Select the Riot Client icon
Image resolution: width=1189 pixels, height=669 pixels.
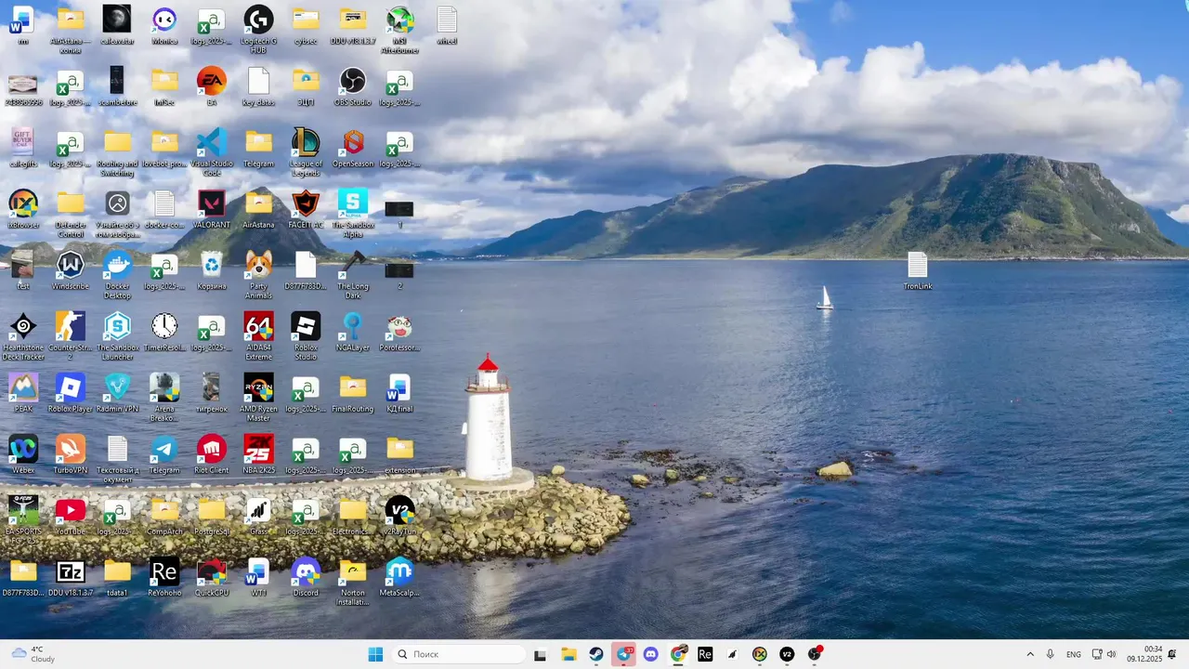pyautogui.click(x=212, y=454)
